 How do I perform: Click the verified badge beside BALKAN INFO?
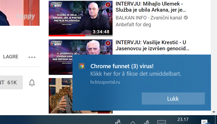(x=186, y=18)
